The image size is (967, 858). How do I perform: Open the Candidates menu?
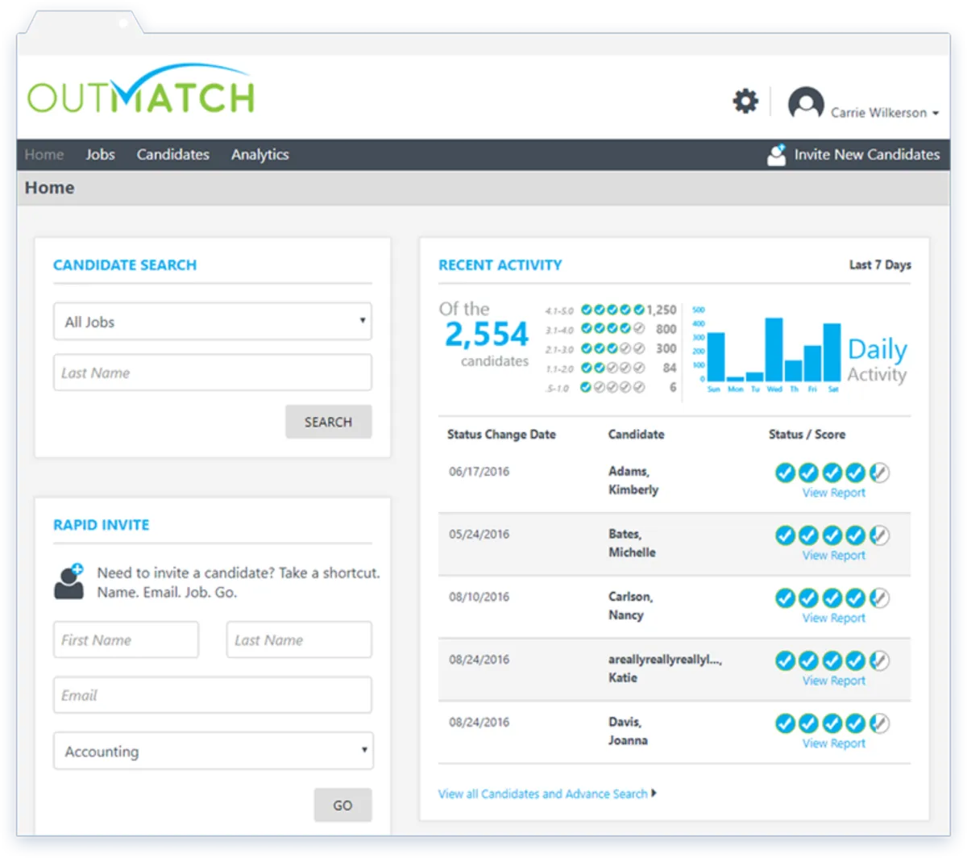tap(172, 154)
